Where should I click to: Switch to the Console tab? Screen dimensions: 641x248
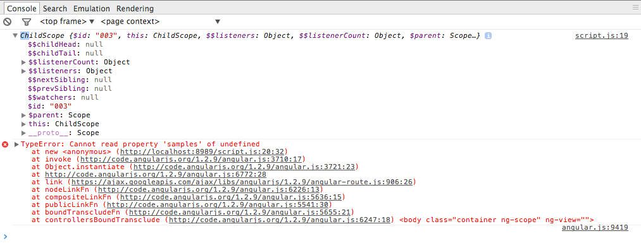click(x=22, y=8)
